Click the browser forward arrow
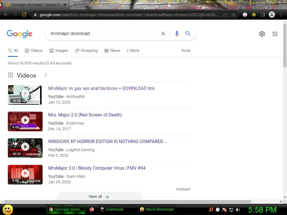 point(15,15)
